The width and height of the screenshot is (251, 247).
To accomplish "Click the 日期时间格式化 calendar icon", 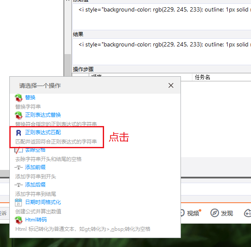I will [x=18, y=202].
